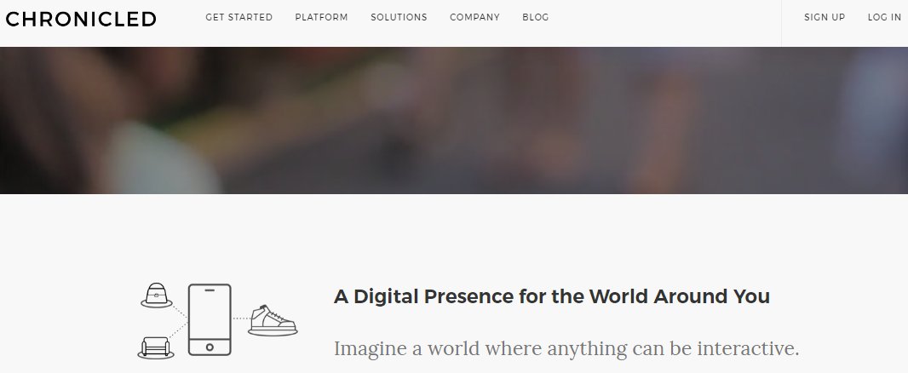908x373 pixels.
Task: Click the blurred hero banner image
Action: click(454, 120)
